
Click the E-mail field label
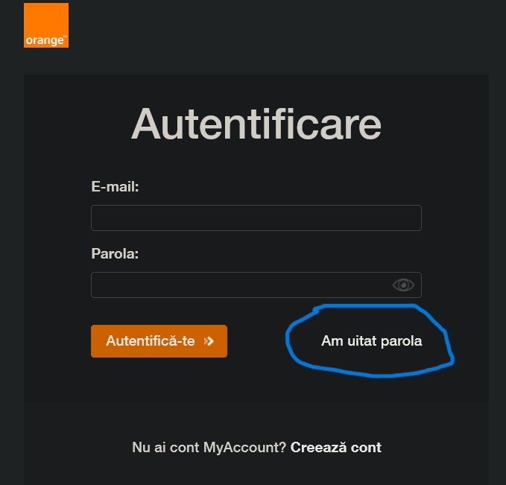116,186
